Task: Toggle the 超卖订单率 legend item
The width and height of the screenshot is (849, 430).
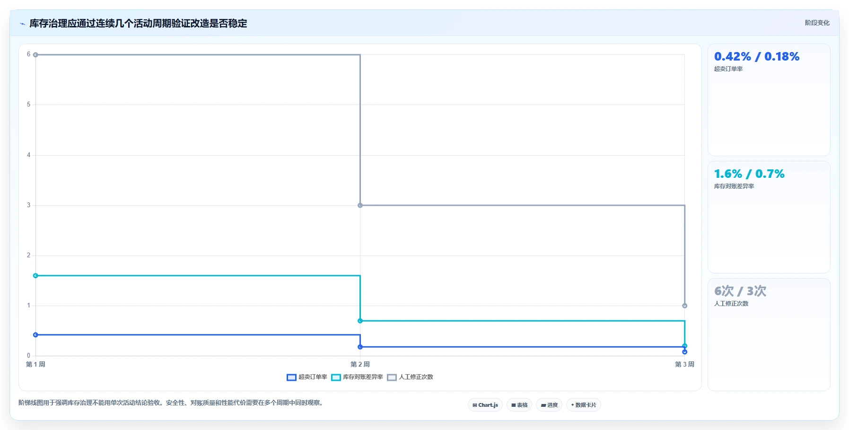Action: click(x=307, y=377)
